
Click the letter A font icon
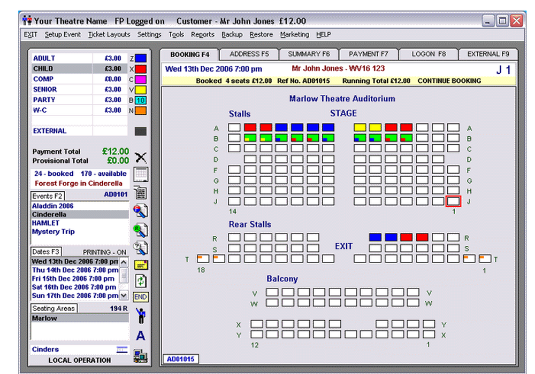coord(140,336)
